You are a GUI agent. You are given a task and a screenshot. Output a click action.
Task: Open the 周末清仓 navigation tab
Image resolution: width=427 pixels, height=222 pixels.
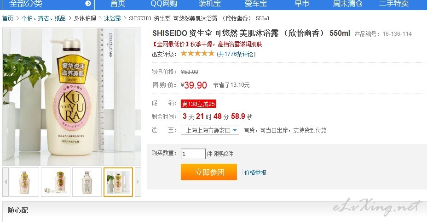[348, 4]
